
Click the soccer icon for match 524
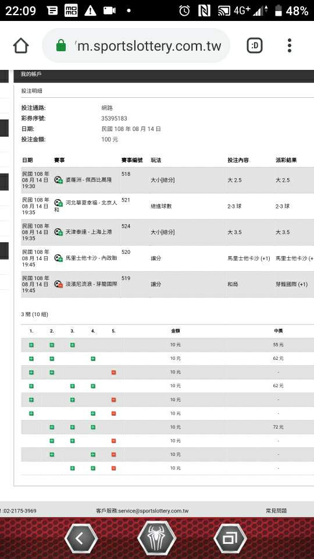coord(58,232)
